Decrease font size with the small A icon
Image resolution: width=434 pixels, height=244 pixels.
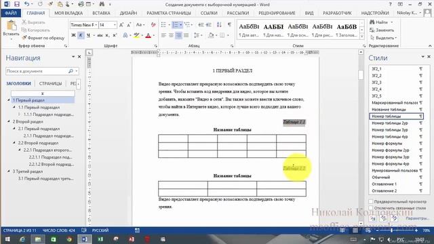(129, 25)
